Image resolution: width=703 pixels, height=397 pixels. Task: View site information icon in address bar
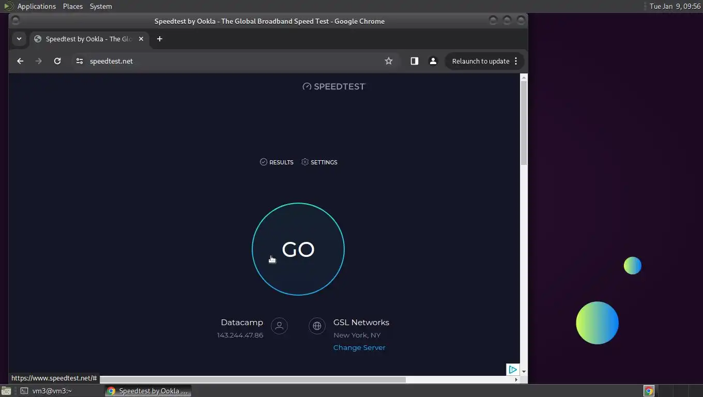[x=79, y=61]
